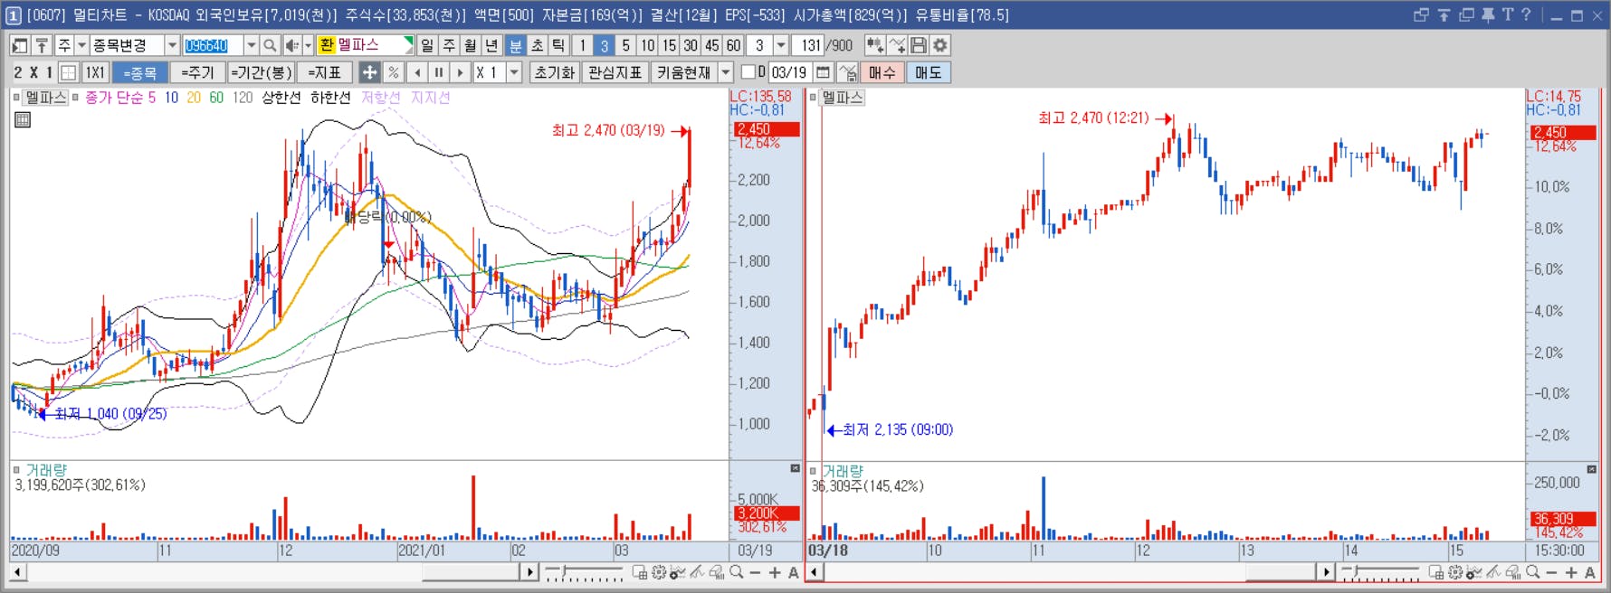The height and width of the screenshot is (593, 1611).
Task: Select the 월 (monthly) period tab
Action: coord(471,45)
